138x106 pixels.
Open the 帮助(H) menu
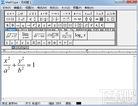pyautogui.click(x=89, y=8)
